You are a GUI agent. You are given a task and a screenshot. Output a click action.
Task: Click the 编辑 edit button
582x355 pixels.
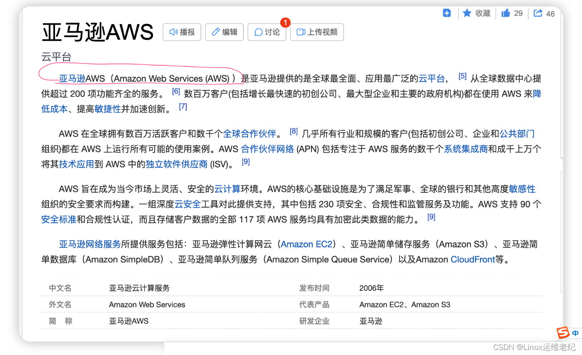tap(224, 32)
